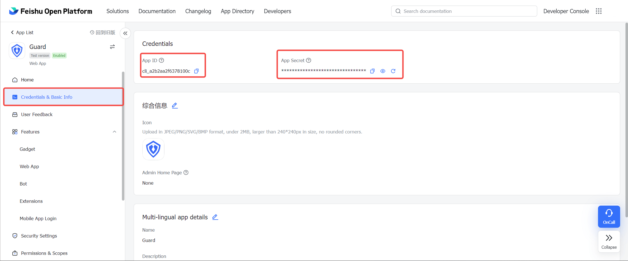Open the Documentation menu
The height and width of the screenshot is (261, 628).
click(x=157, y=11)
